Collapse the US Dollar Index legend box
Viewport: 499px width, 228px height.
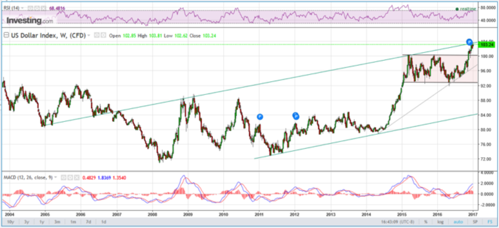(7, 35)
